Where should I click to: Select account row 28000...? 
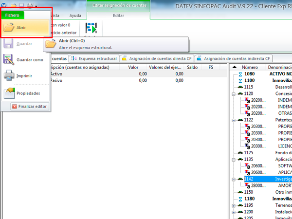pyautogui.click(x=258, y=185)
